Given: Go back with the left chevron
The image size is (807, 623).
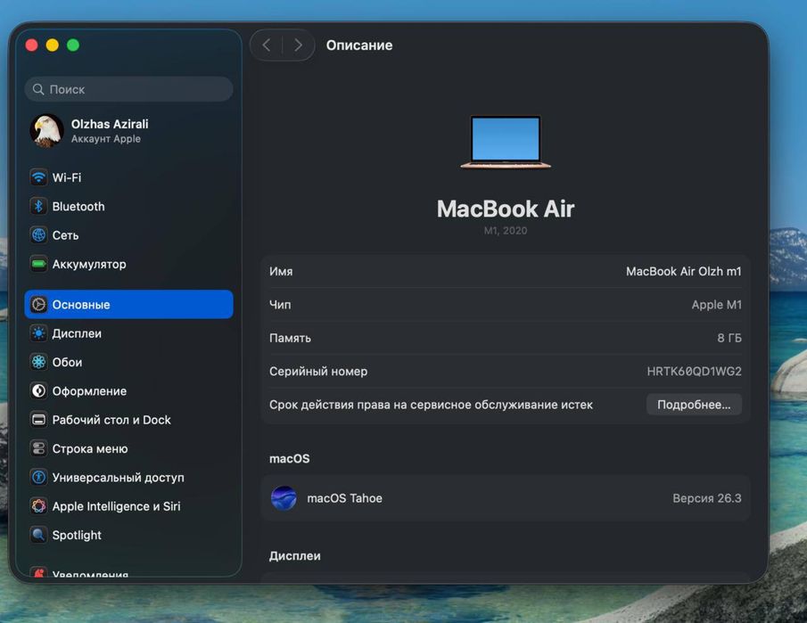Looking at the screenshot, I should click(x=266, y=45).
